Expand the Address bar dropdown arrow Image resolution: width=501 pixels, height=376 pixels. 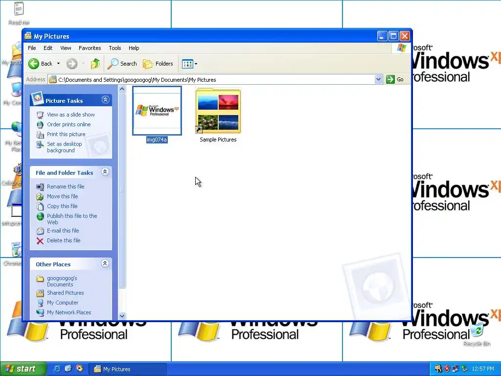(378, 79)
